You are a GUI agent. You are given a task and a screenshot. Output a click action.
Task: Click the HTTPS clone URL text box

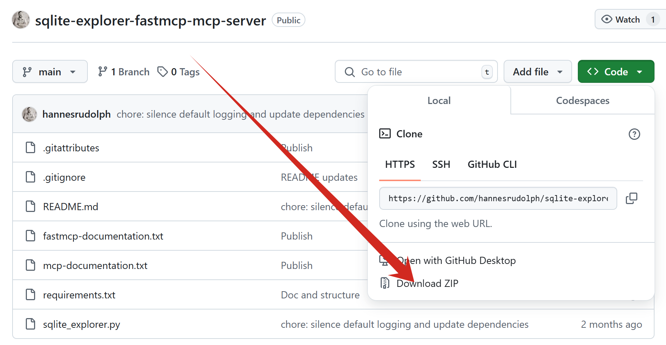(498, 198)
